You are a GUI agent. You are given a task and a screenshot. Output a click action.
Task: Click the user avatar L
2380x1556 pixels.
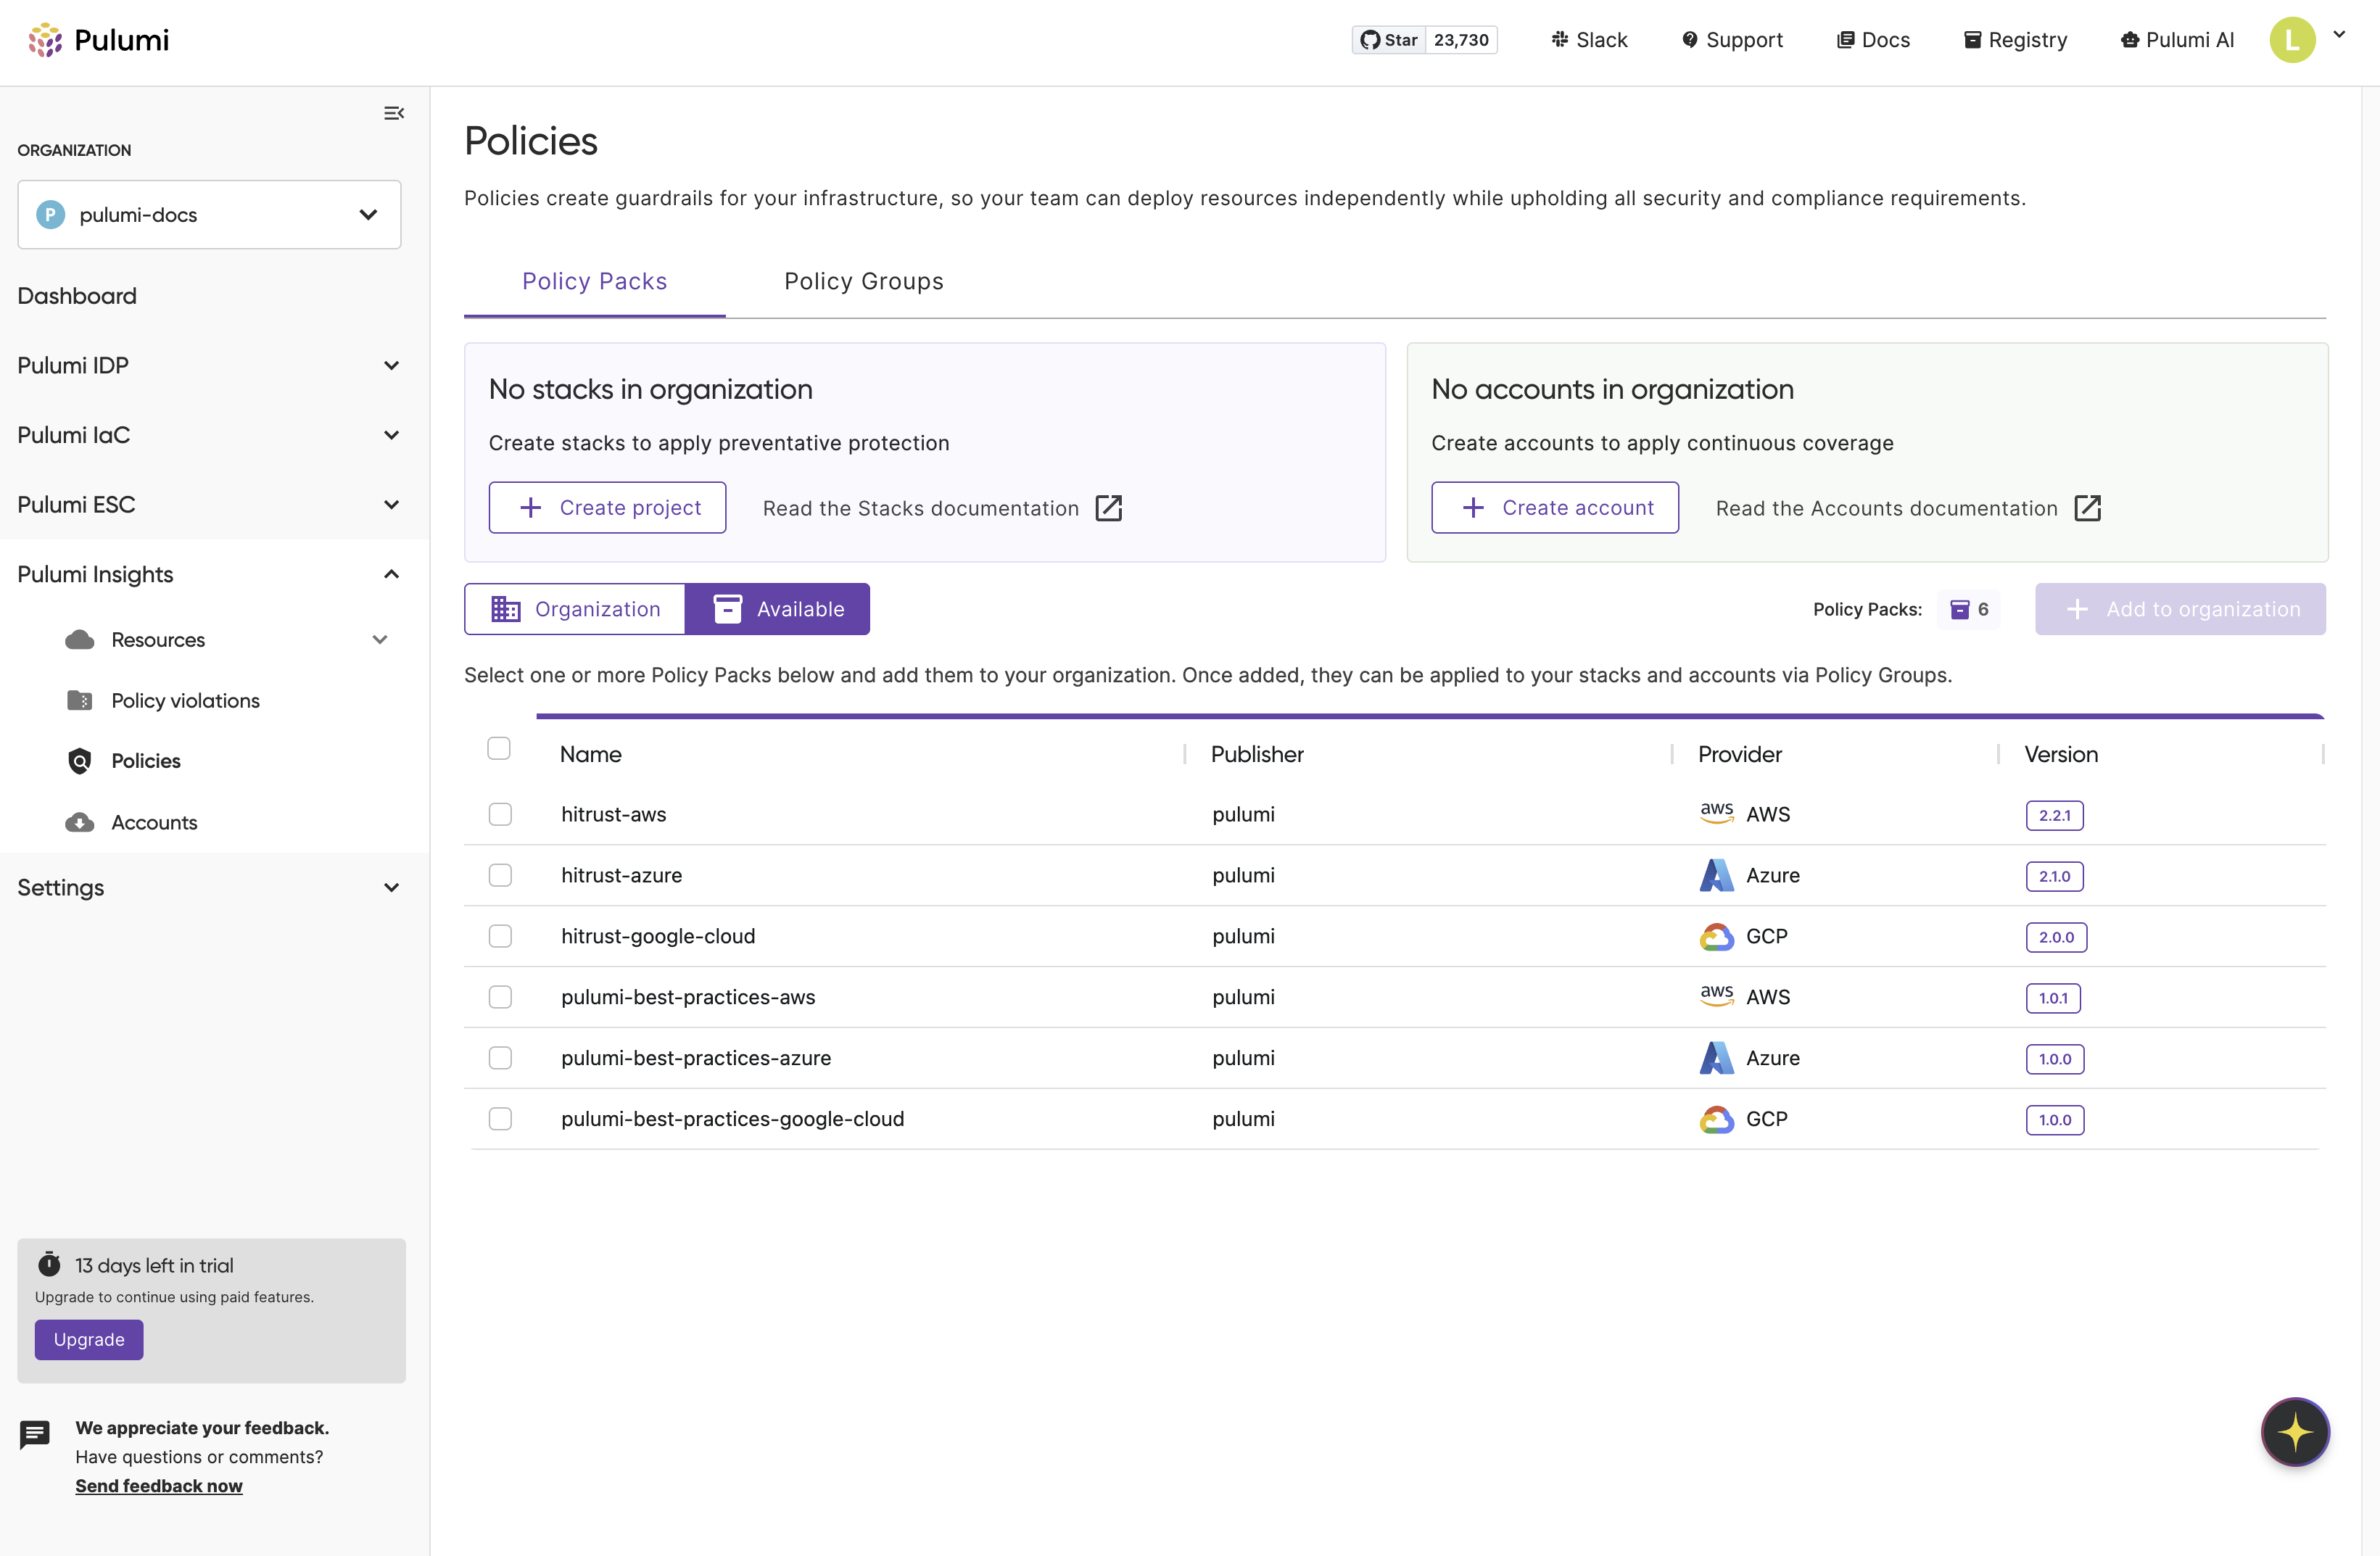(2292, 40)
